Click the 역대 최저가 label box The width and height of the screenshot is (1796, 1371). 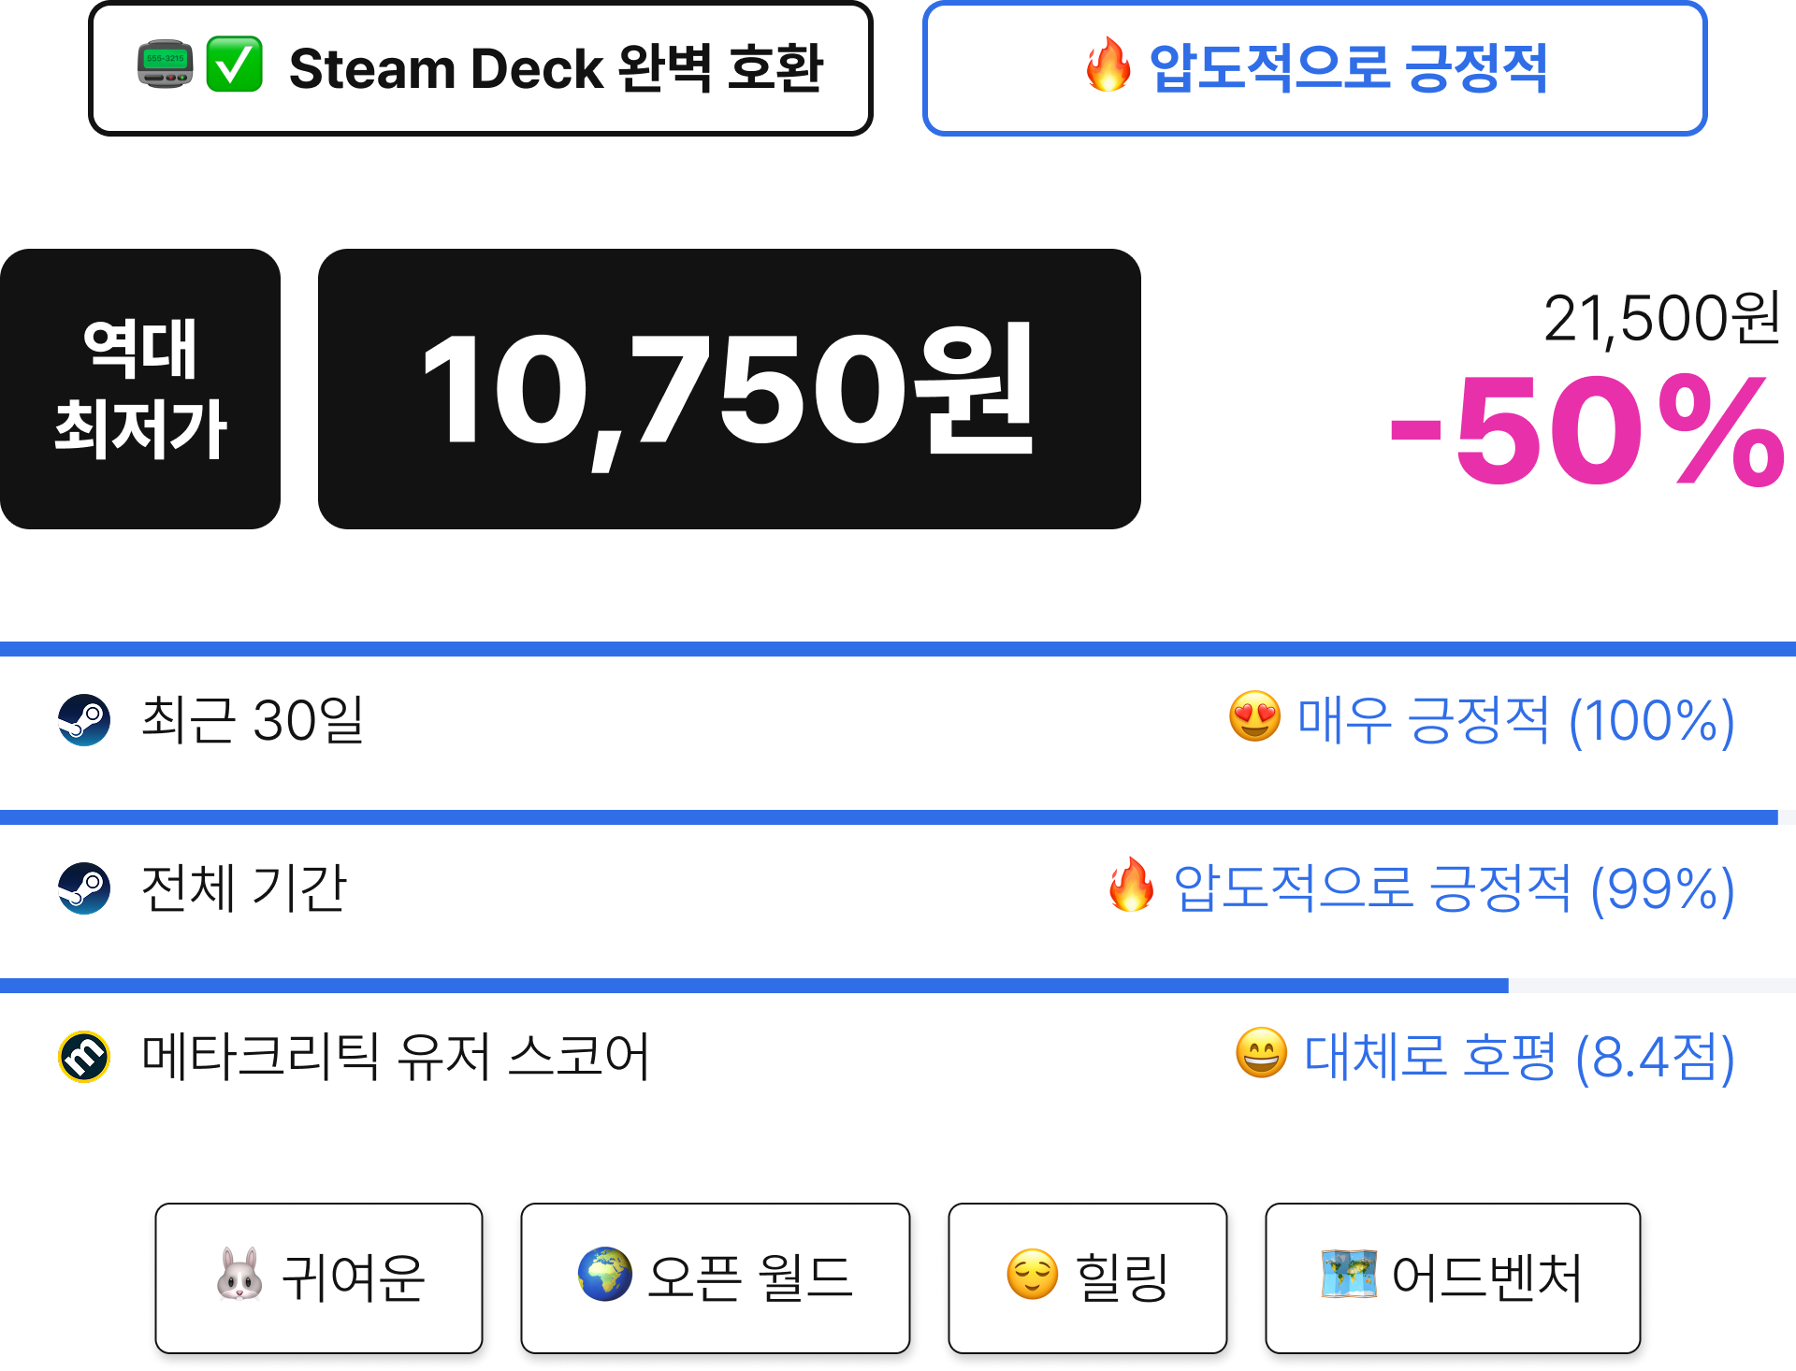[140, 389]
